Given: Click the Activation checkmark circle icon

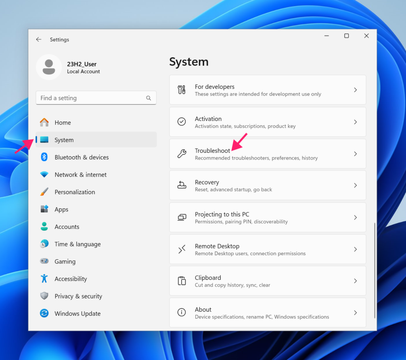Looking at the screenshot, I should click(182, 121).
